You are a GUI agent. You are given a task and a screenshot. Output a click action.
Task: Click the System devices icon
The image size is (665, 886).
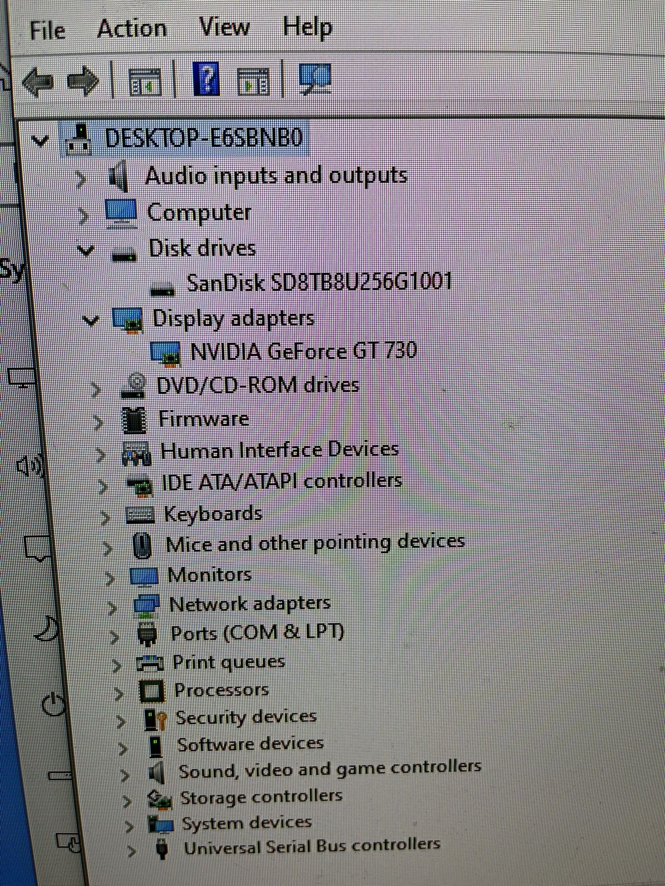point(160,825)
